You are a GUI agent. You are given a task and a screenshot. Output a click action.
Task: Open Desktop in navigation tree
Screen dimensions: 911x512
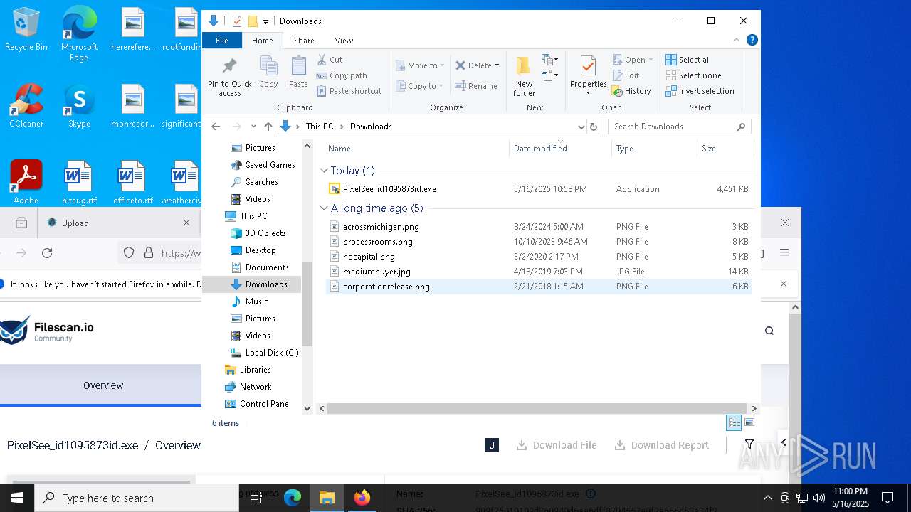pos(253,250)
